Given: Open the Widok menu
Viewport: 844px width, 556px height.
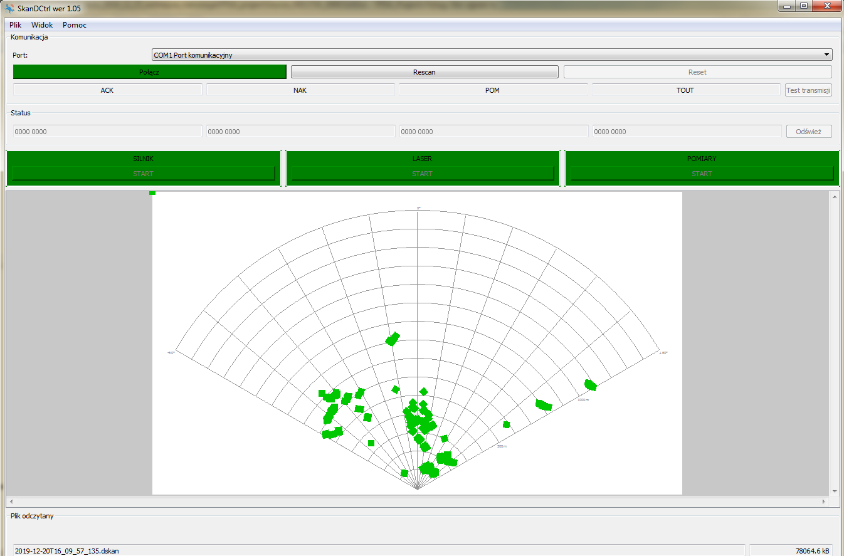Looking at the screenshot, I should (x=42, y=25).
